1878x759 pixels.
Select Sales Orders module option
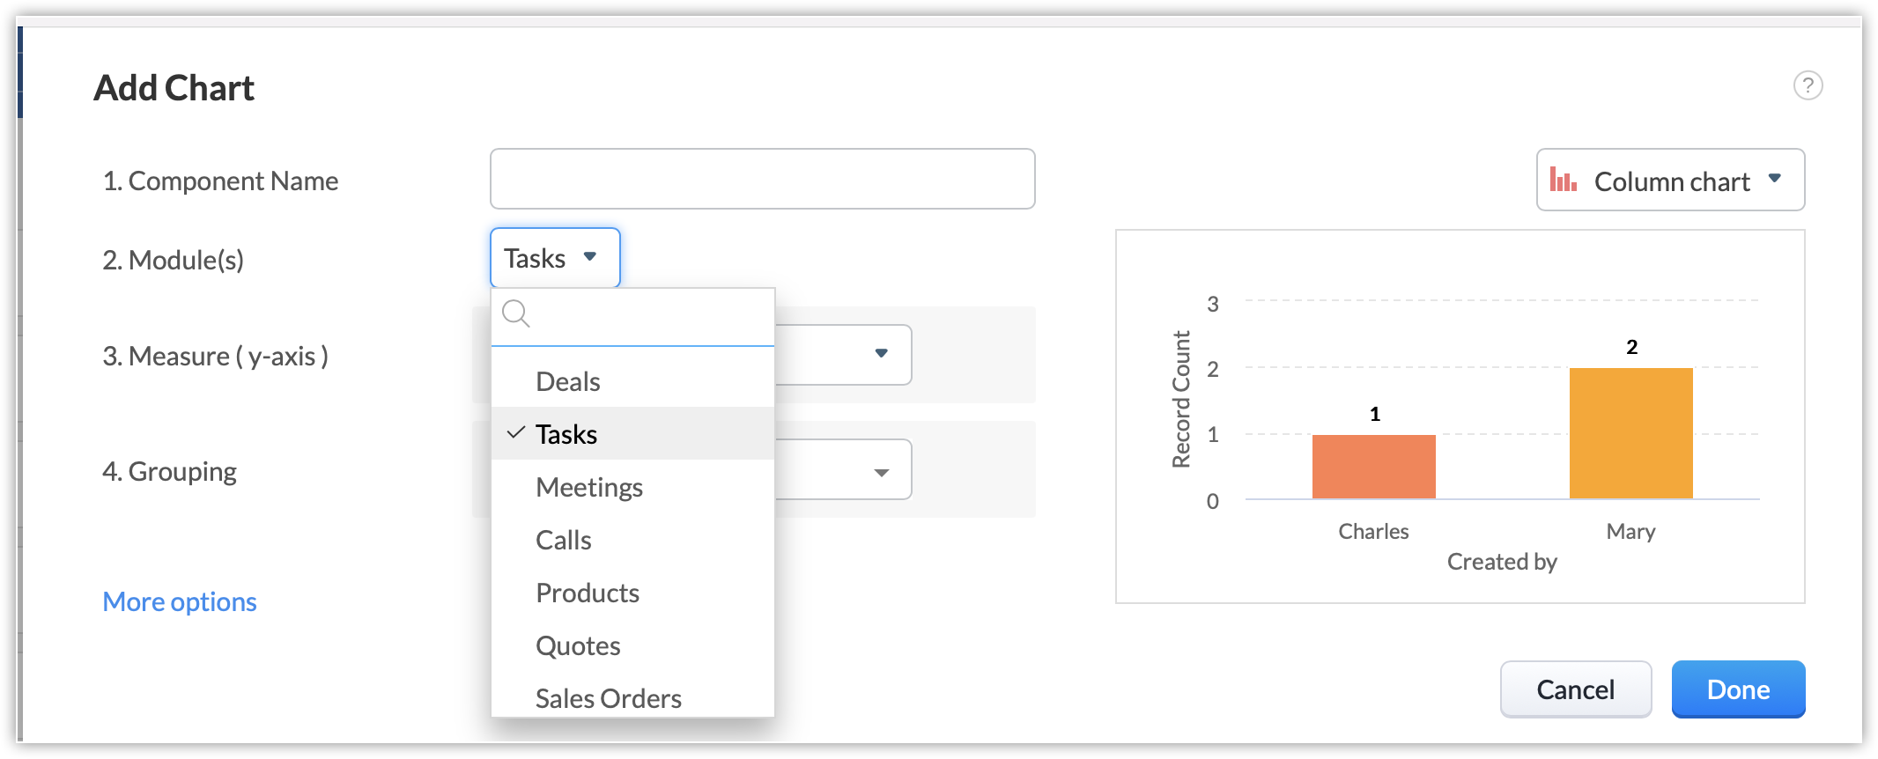click(x=609, y=698)
